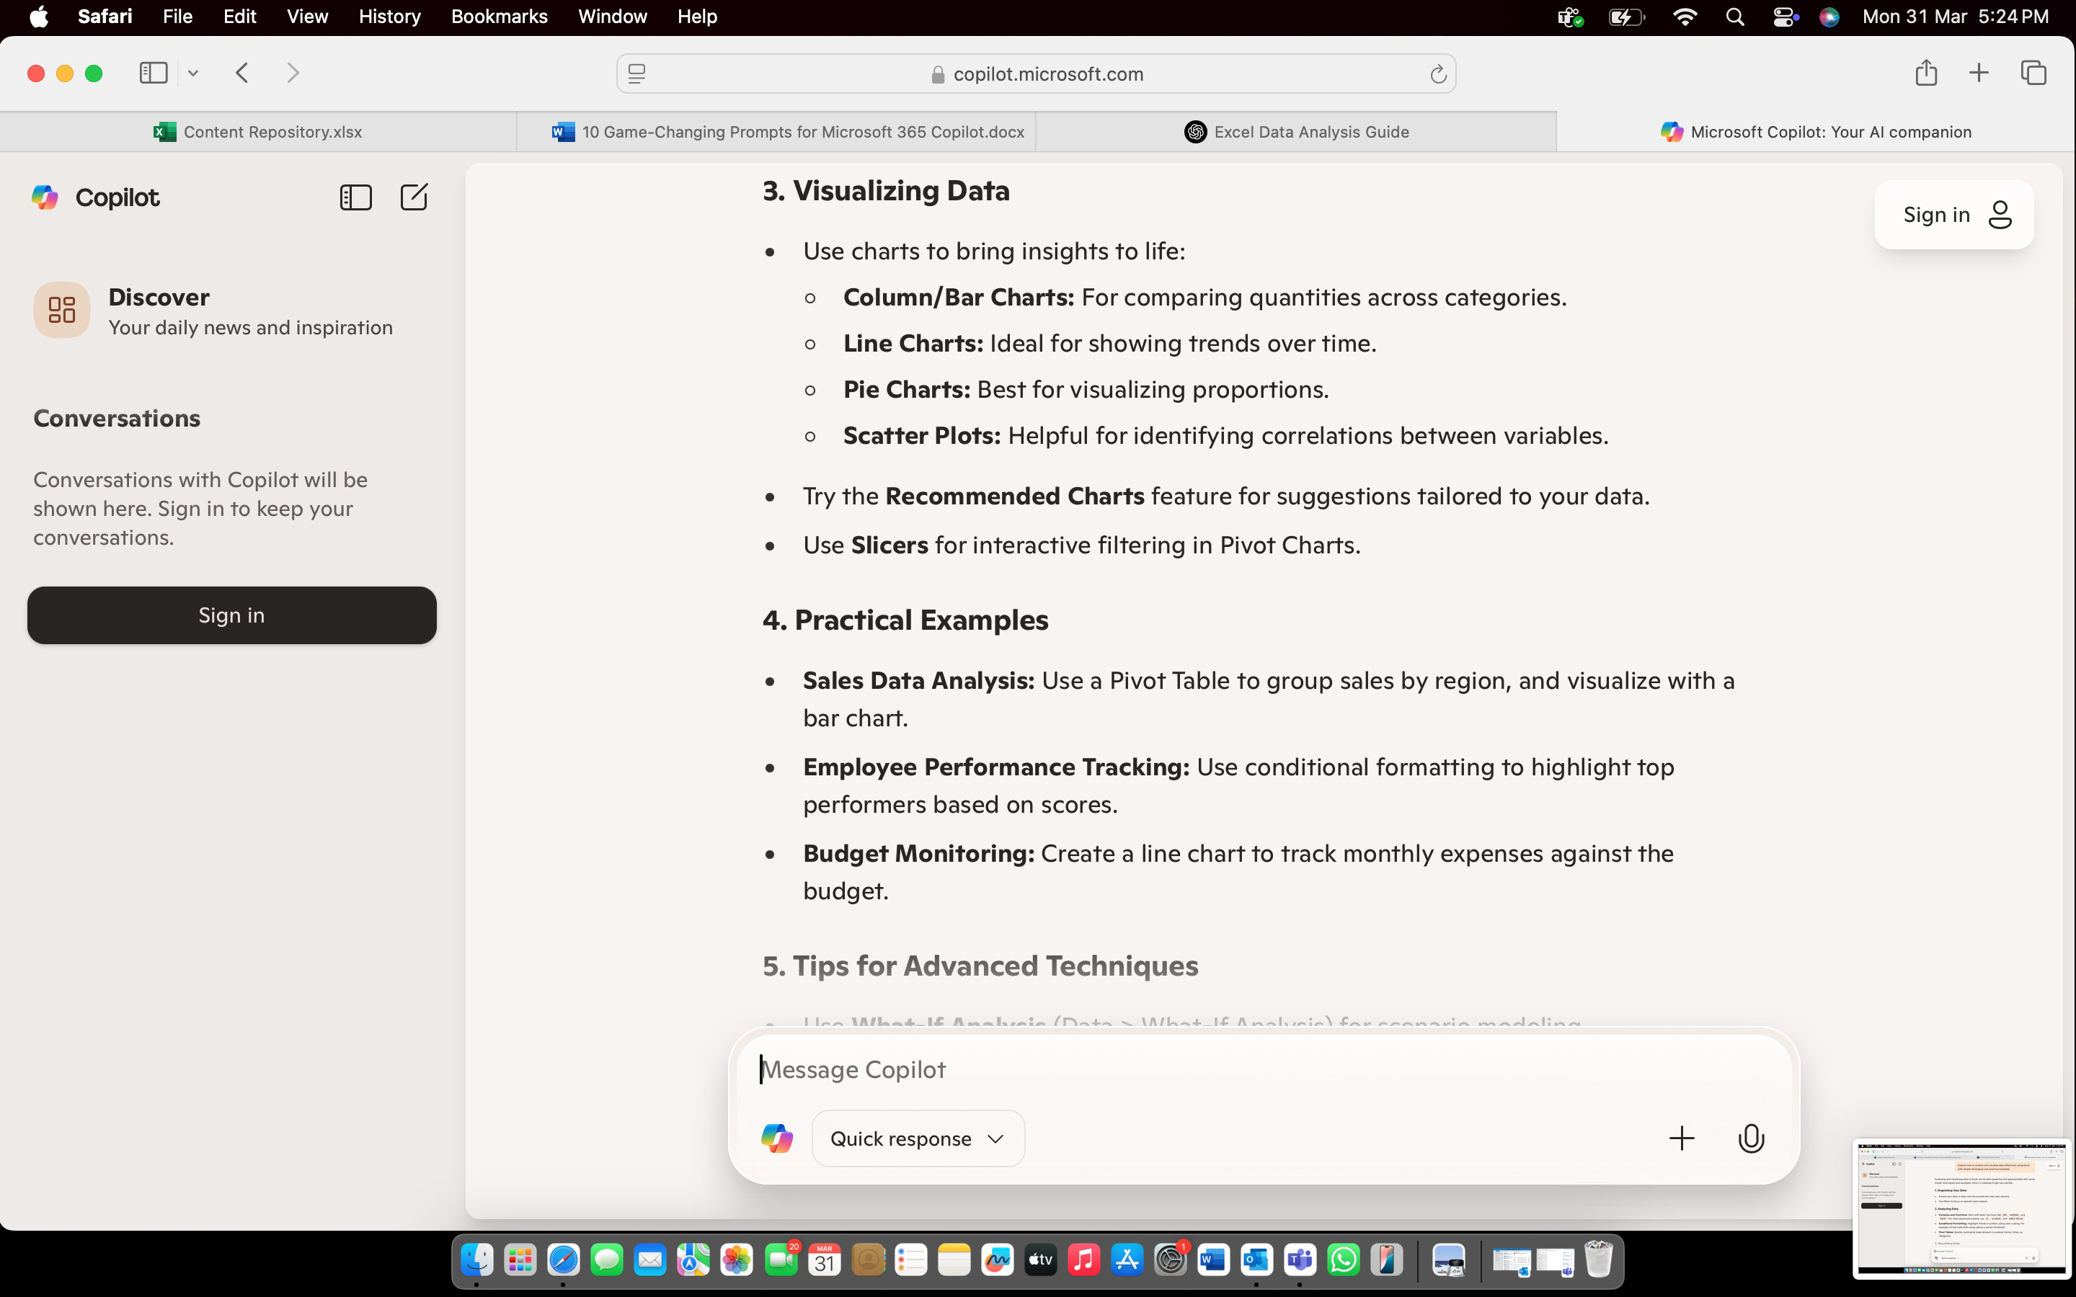Open the Safari File menu
This screenshot has width=2076, height=1297.
177,17
